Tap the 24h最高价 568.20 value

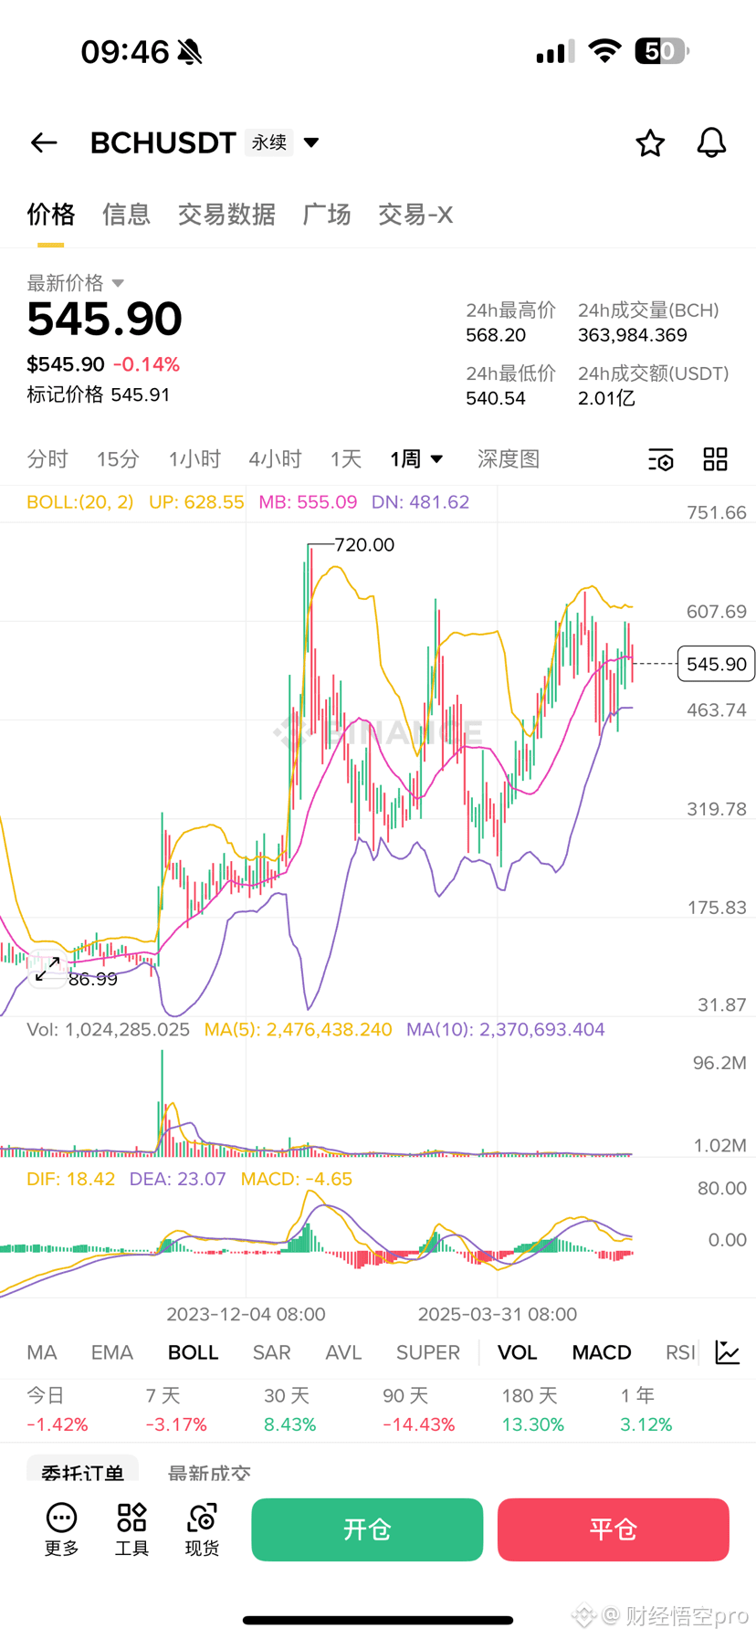click(496, 335)
